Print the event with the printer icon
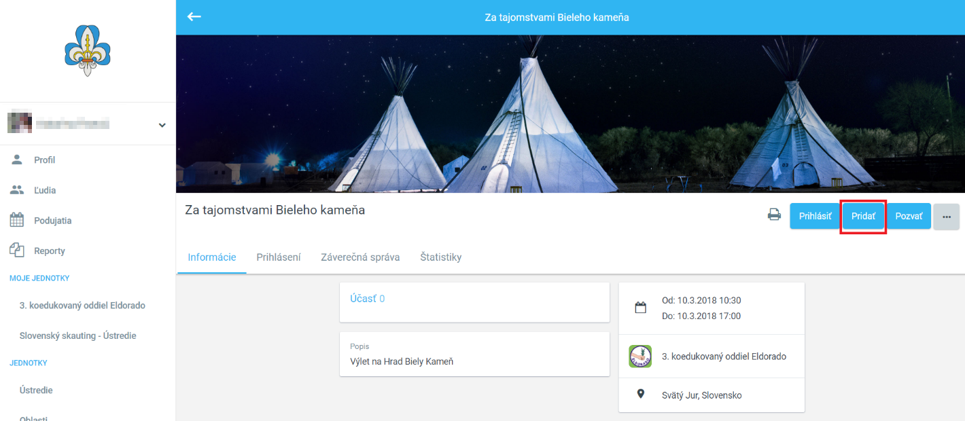965x421 pixels. click(774, 215)
